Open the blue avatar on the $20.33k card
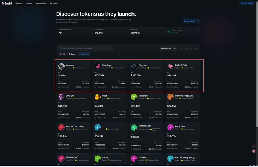The width and height of the screenshot is (258, 167). pyautogui.click(x=98, y=127)
